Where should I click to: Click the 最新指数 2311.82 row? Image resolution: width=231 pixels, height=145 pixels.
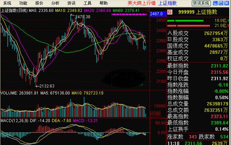pos(198,66)
